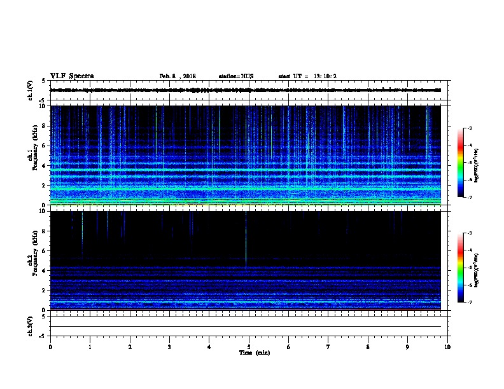Click the "5" upper tick of ch.1(V) axis
Image resolution: width=504 pixels, height=389 pixels.
(43, 81)
